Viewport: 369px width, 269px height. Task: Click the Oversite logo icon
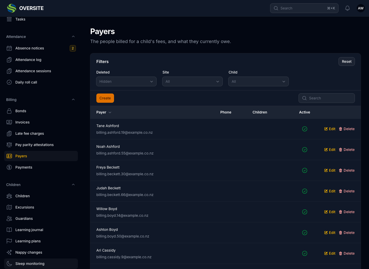(12, 8)
